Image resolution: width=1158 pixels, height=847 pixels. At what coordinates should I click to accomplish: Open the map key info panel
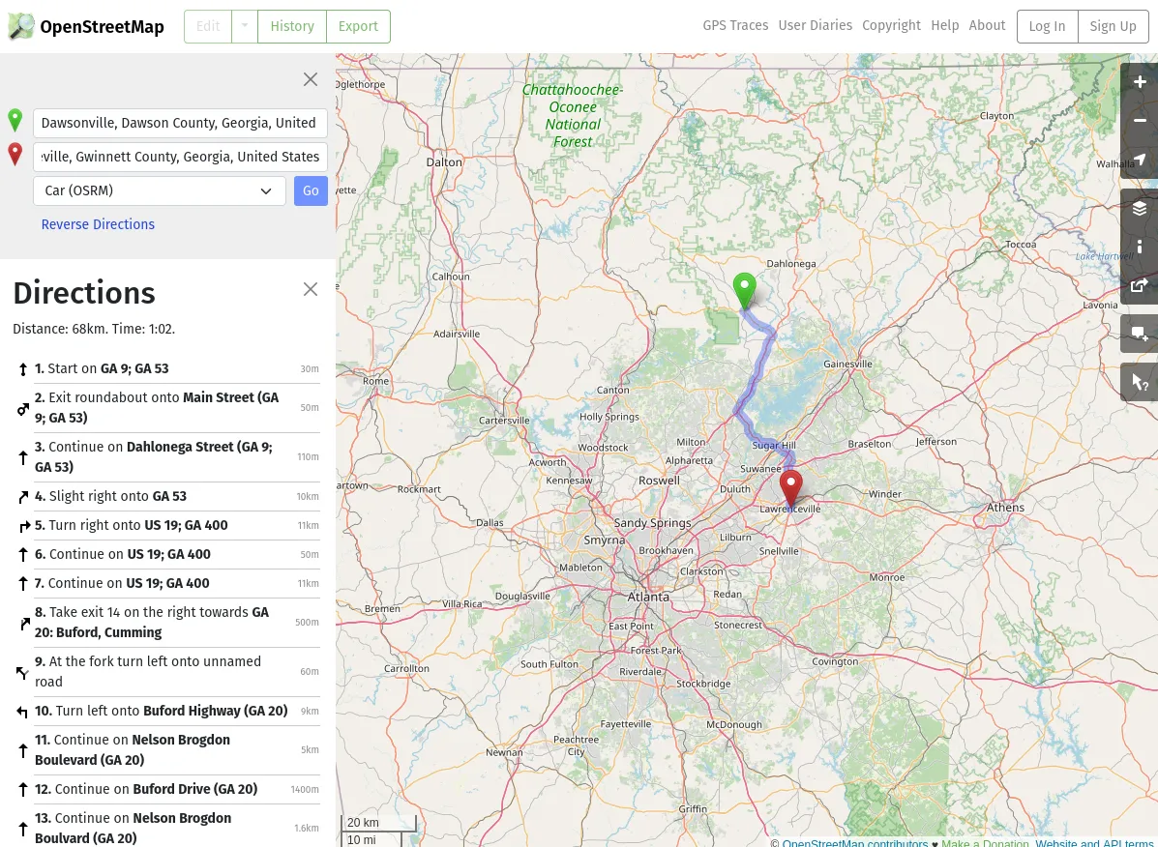pyautogui.click(x=1139, y=247)
